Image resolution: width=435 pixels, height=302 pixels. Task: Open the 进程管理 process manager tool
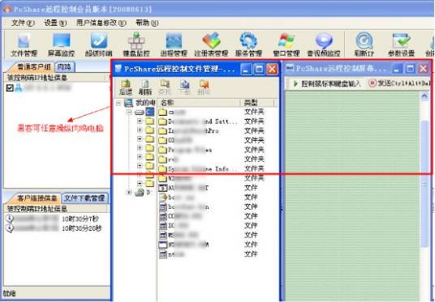[x=174, y=45]
